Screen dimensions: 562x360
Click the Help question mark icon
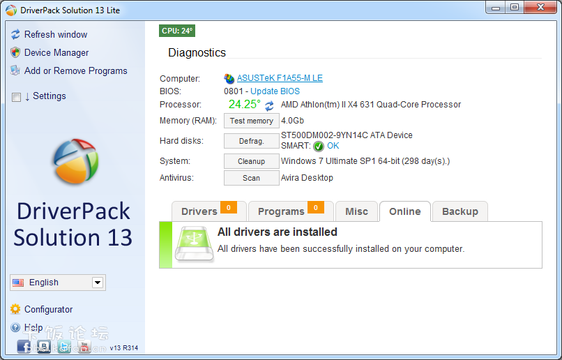(x=15, y=327)
